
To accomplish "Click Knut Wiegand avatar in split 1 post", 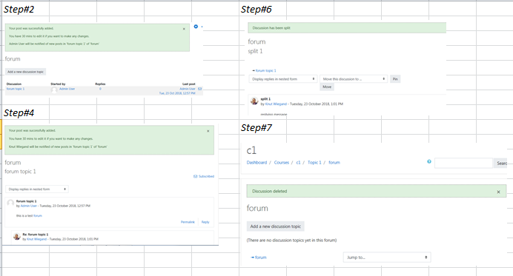I will pos(254,101).
